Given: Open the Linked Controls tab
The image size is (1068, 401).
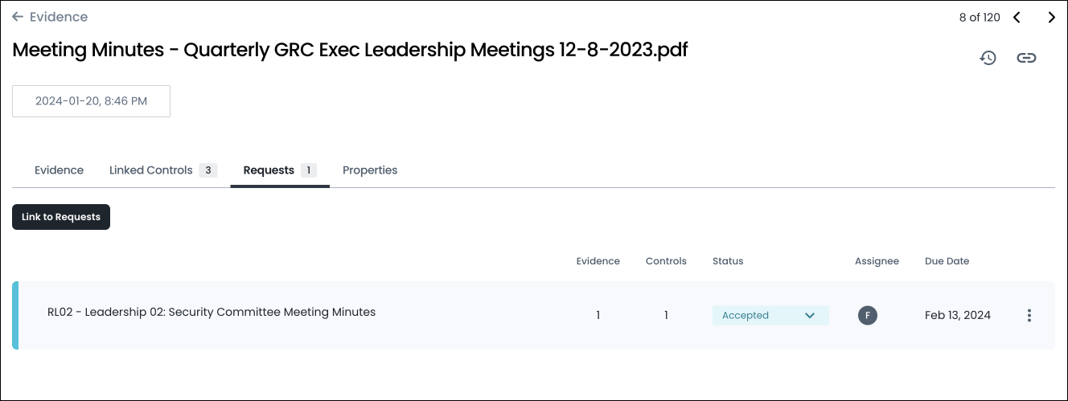Looking at the screenshot, I should [x=163, y=170].
